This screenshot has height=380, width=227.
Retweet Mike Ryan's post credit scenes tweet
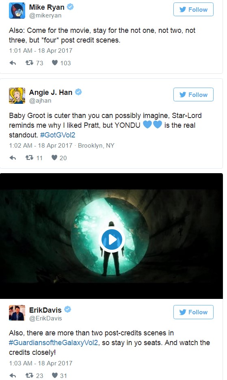click(29, 63)
